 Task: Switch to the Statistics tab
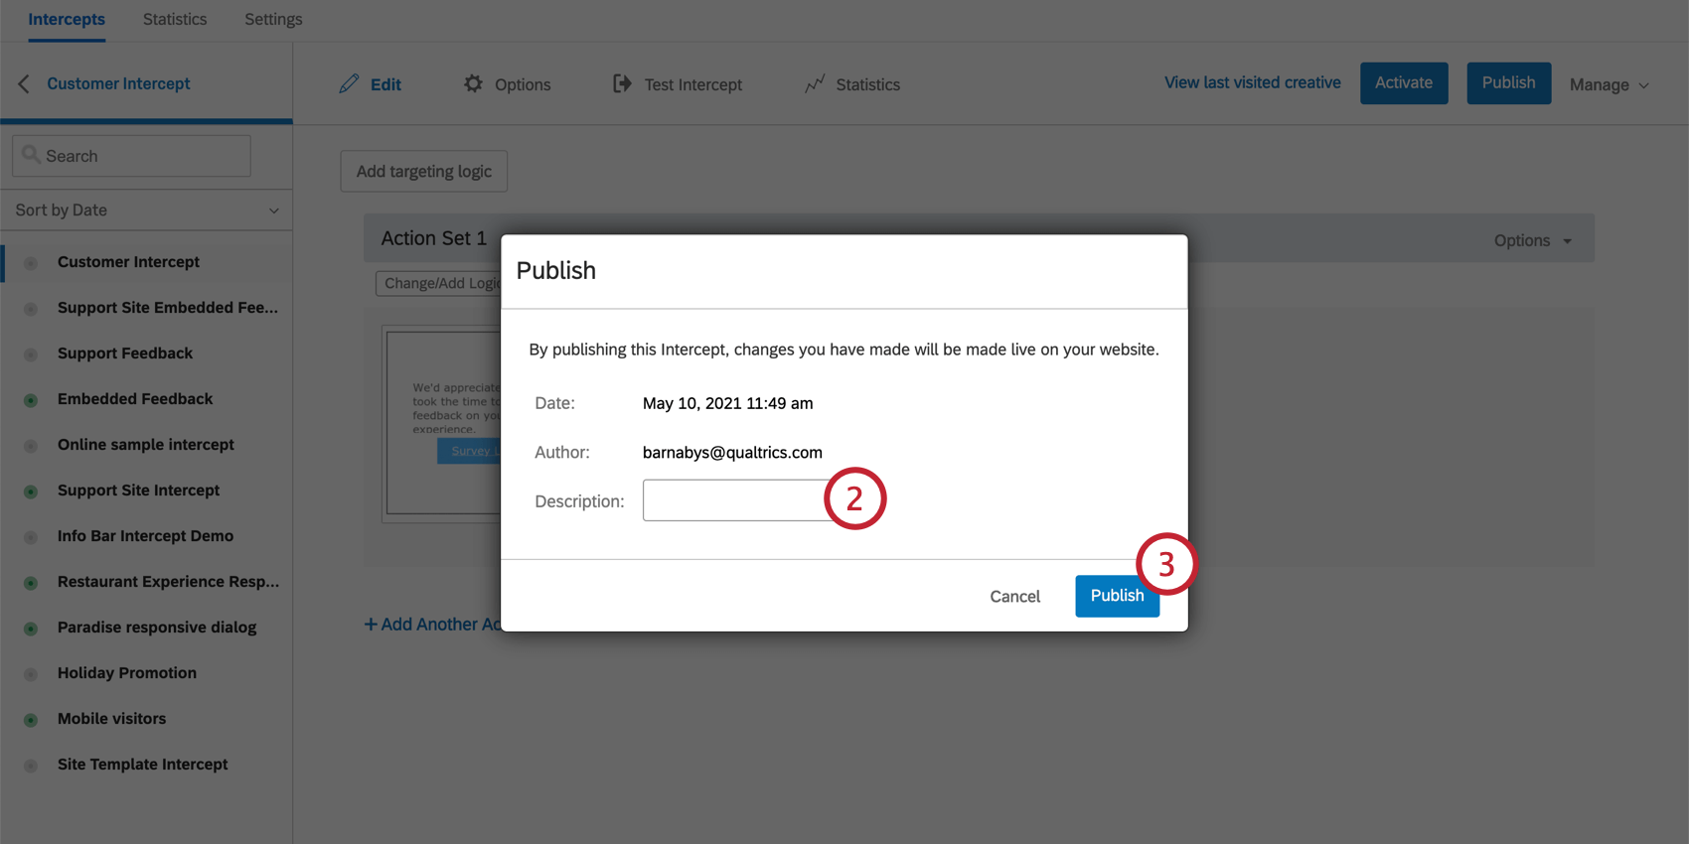[x=175, y=18]
